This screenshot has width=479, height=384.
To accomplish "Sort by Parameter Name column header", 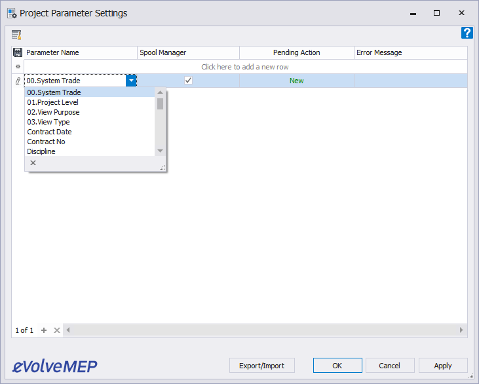I will (x=81, y=52).
